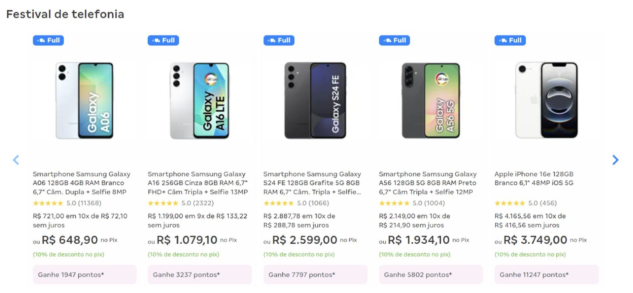633x293 pixels.
Task: Open Samsung Galaxy A06 128GB title link
Action: (81, 183)
